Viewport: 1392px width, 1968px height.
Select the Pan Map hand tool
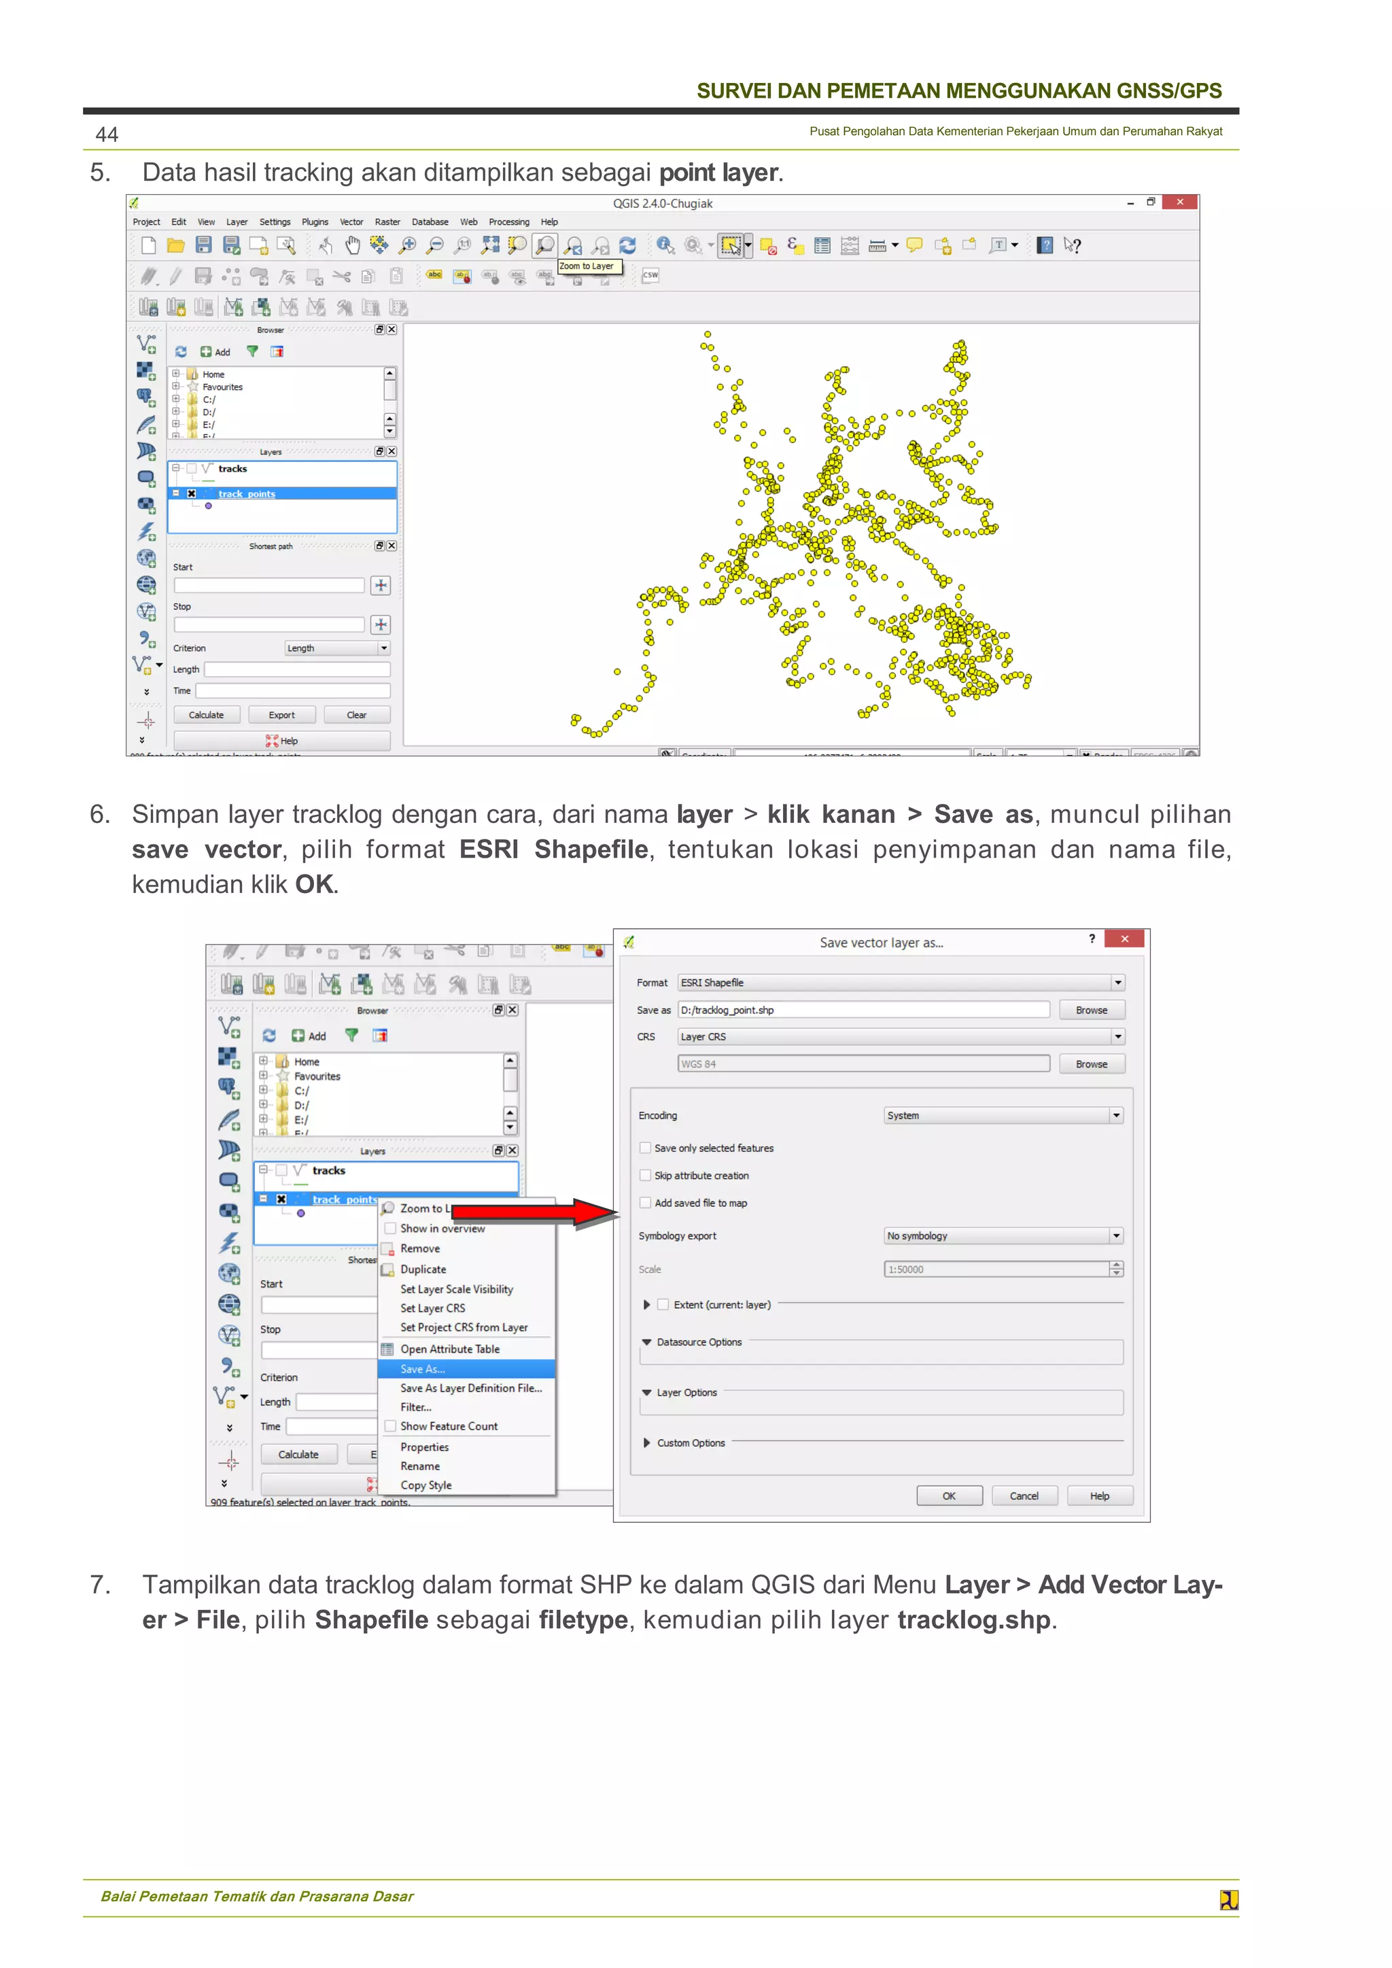pos(352,246)
